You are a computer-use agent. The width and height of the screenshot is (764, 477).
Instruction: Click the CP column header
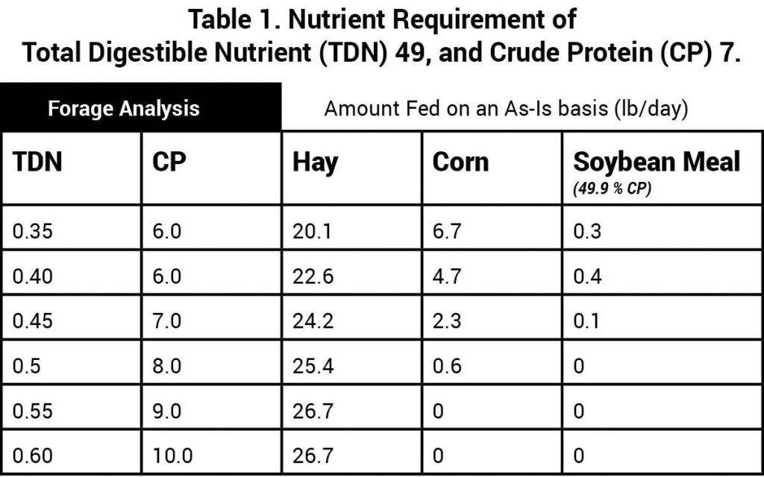(x=169, y=162)
